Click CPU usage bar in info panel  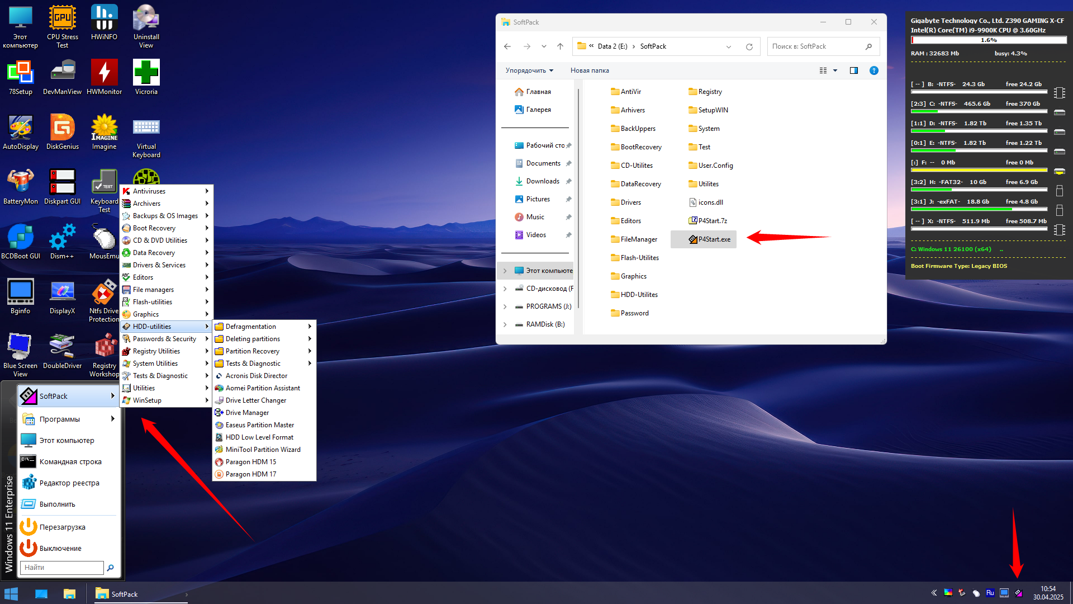[x=988, y=40]
